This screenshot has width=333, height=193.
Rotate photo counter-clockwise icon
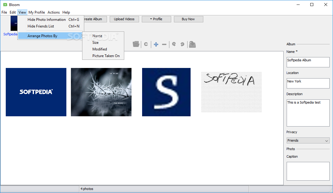pyautogui.click(x=174, y=44)
